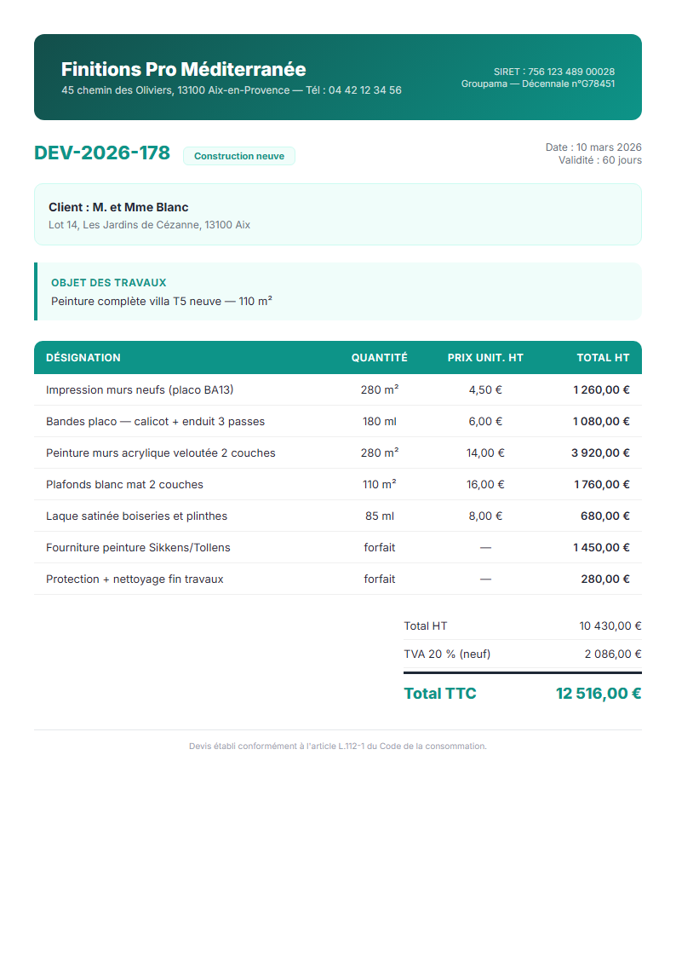Click the Bandes placo total 1 080,00 €
The image size is (676, 957).
[x=600, y=421]
